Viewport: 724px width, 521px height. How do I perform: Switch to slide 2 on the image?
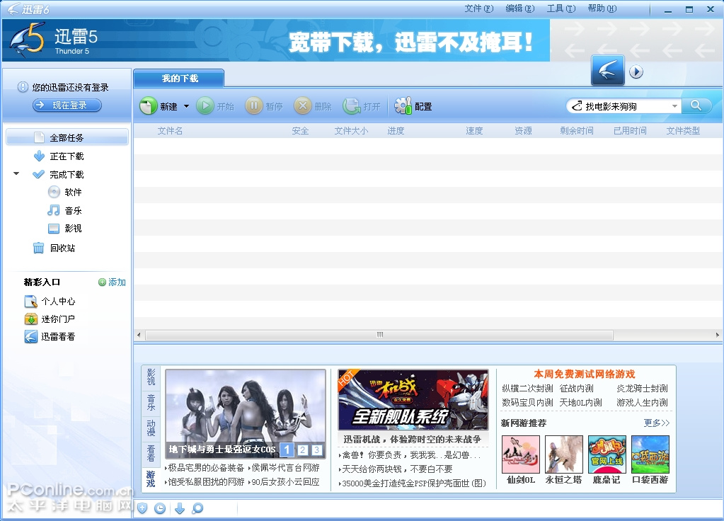tap(303, 450)
